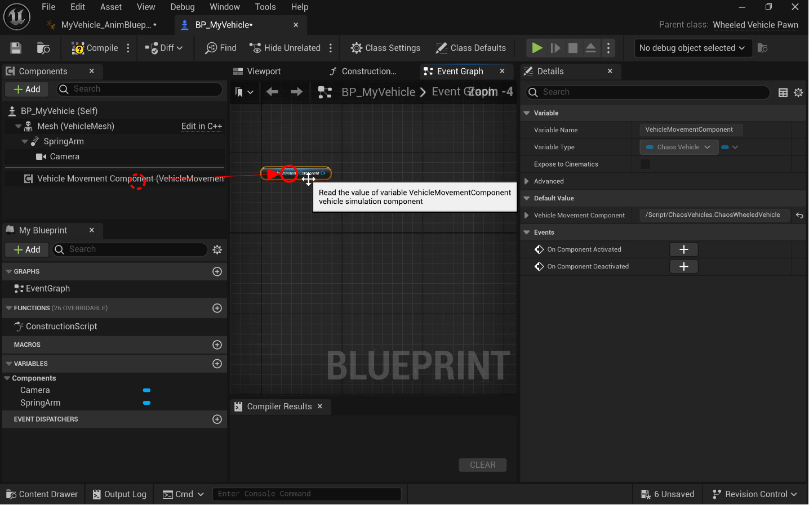809x505 pixels.
Task: Click the Edit in C++ link
Action: [x=202, y=126]
